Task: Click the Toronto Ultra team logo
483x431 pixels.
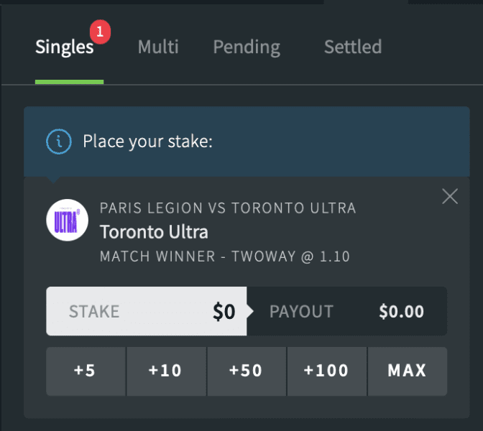Action: click(67, 219)
